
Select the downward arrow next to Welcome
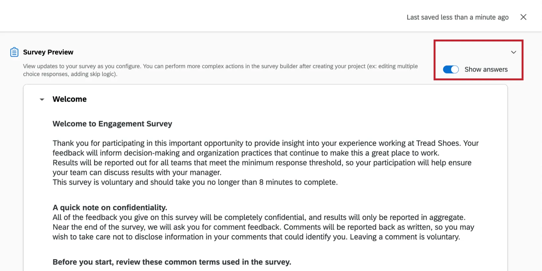(x=42, y=99)
